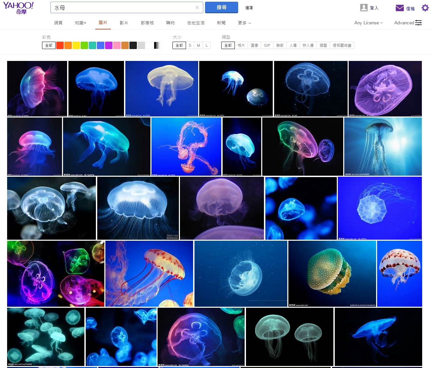Toggle the Advanced filter sliders icon
The height and width of the screenshot is (368, 432).
(418, 23)
